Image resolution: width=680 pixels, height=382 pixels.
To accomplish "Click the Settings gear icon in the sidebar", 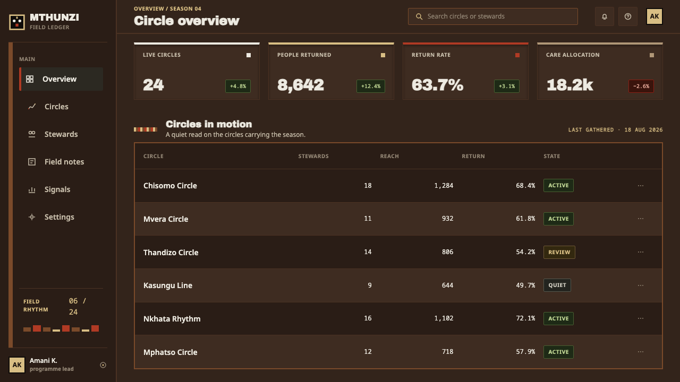I will [x=32, y=217].
